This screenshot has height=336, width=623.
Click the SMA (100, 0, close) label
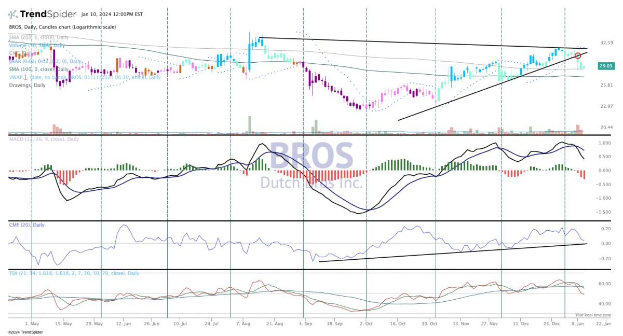click(39, 69)
